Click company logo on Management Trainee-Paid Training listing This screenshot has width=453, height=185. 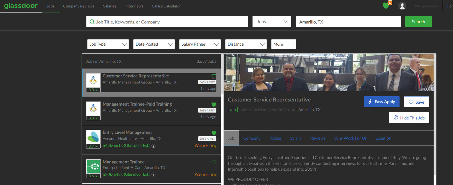[x=93, y=109]
